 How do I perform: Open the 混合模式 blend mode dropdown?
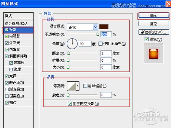pyautogui.click(x=82, y=27)
